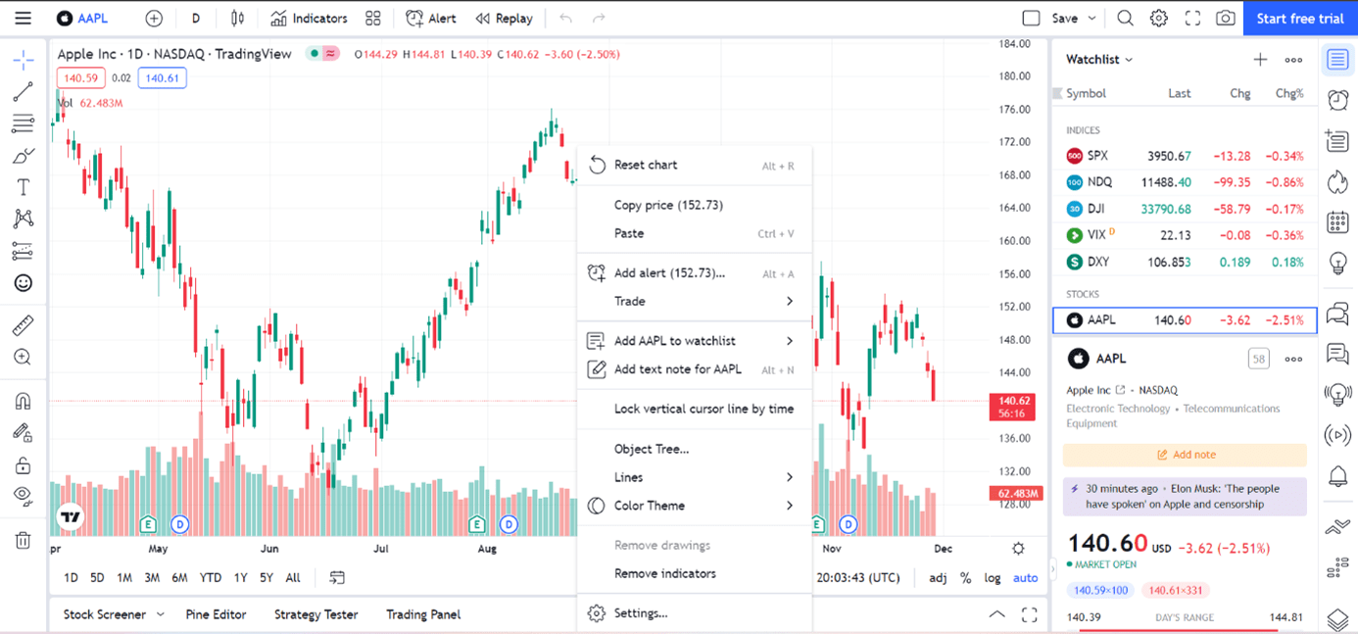The image size is (1358, 634).
Task: Open the emoji icons tool
Action: 24,283
